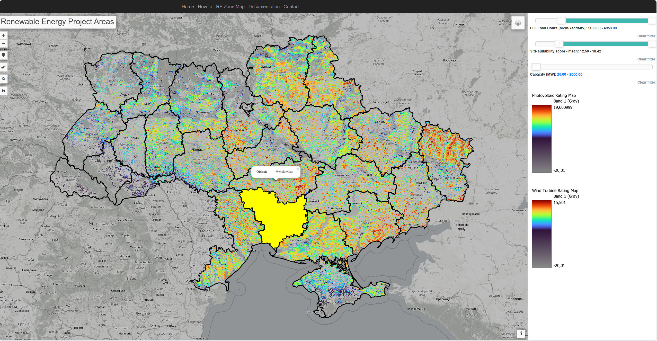Open the map layers switcher

coord(518,23)
